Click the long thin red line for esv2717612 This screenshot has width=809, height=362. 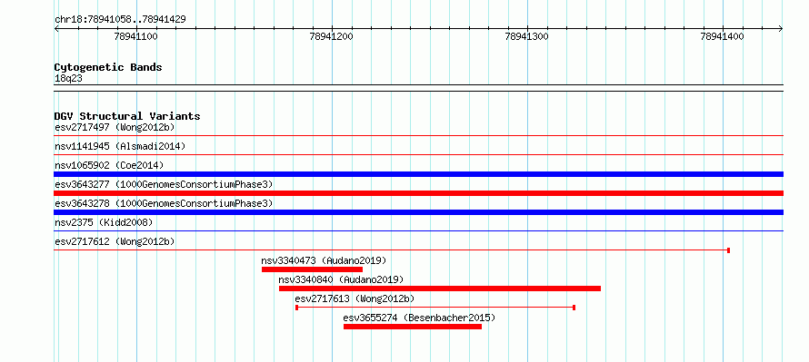click(x=392, y=250)
